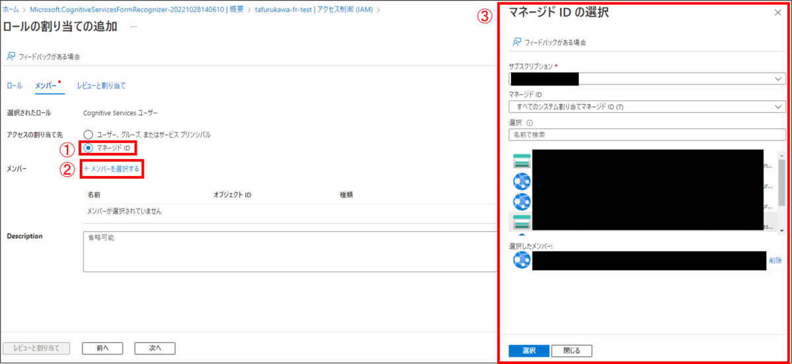The image size is (792, 364).
Task: Switch to the メンバー tab
Action: pos(46,86)
